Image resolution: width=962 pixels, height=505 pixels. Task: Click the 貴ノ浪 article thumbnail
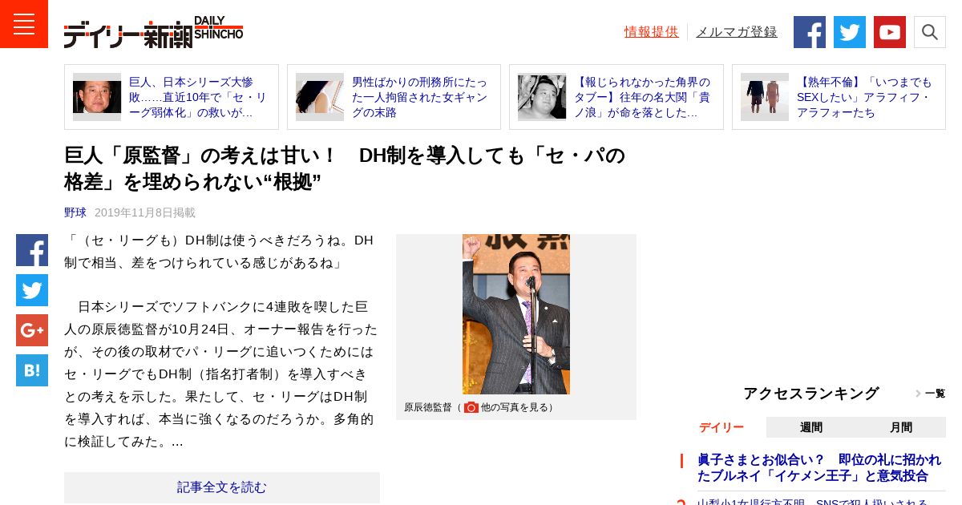tap(542, 97)
